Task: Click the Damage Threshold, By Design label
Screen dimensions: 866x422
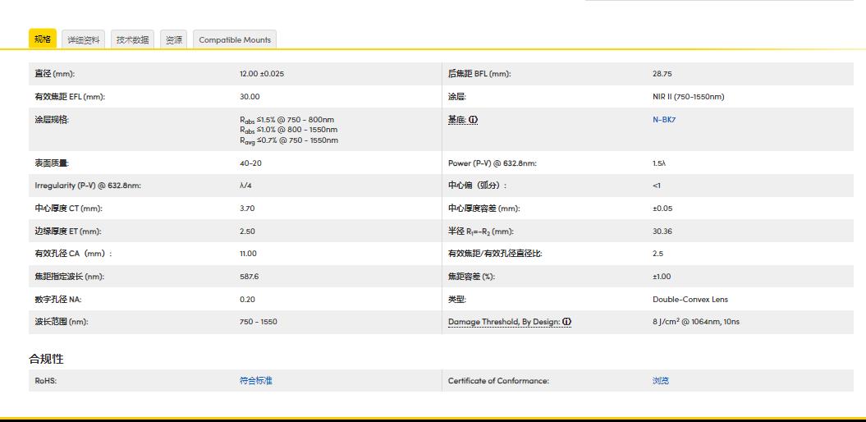Action: (x=504, y=322)
